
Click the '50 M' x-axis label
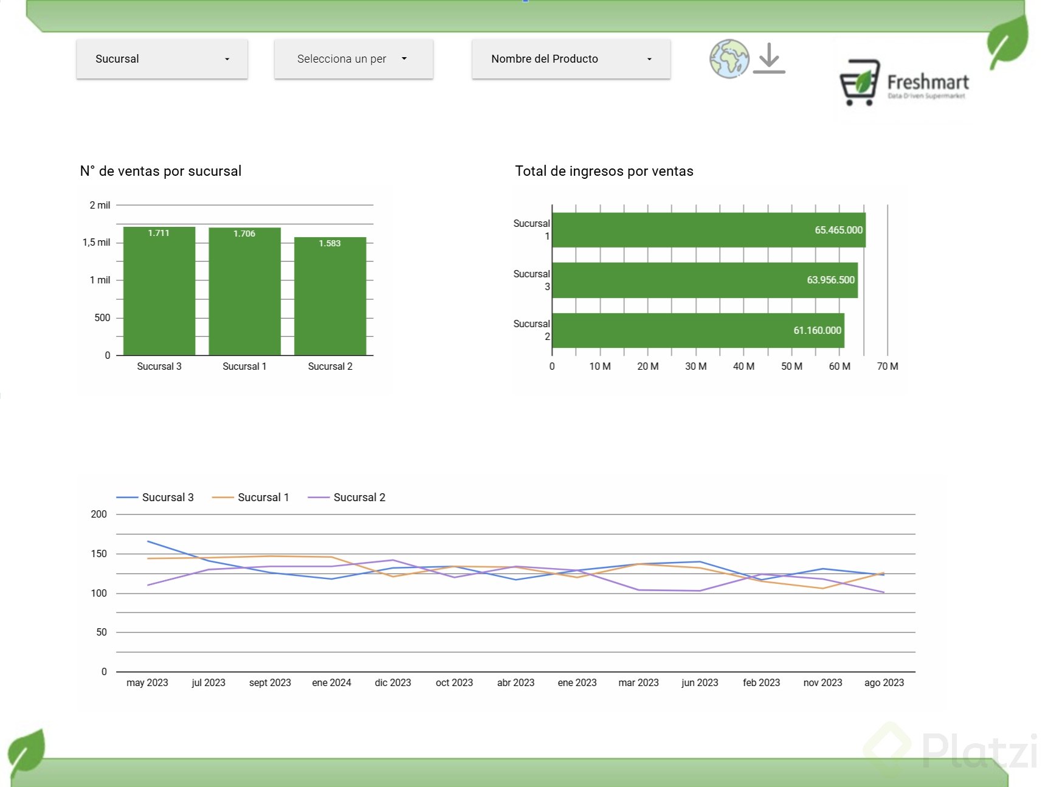pyautogui.click(x=791, y=366)
